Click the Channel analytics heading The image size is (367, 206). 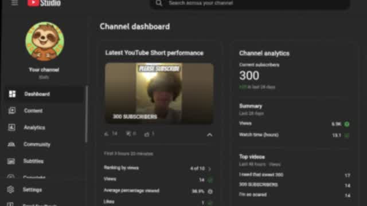pos(264,53)
